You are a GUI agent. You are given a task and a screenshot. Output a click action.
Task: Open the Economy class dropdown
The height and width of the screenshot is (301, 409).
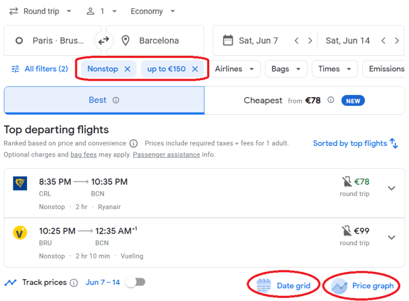click(x=153, y=11)
